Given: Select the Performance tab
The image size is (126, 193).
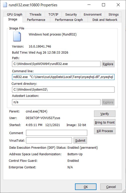Looking at the screenshot, I should [x=36, y=20].
